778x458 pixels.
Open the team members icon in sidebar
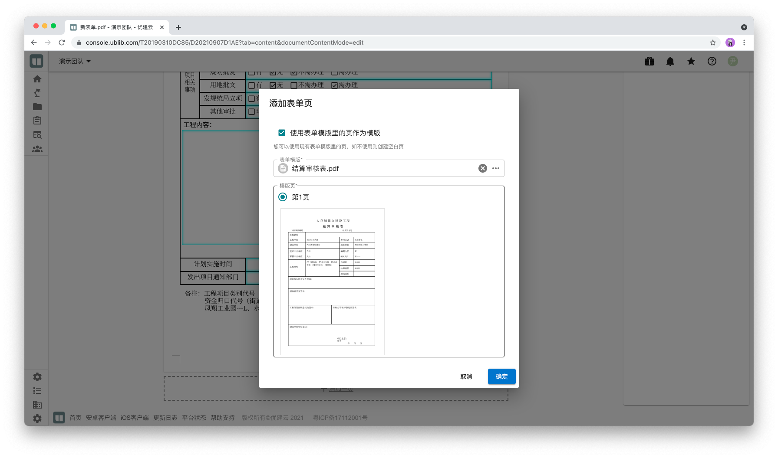[37, 149]
